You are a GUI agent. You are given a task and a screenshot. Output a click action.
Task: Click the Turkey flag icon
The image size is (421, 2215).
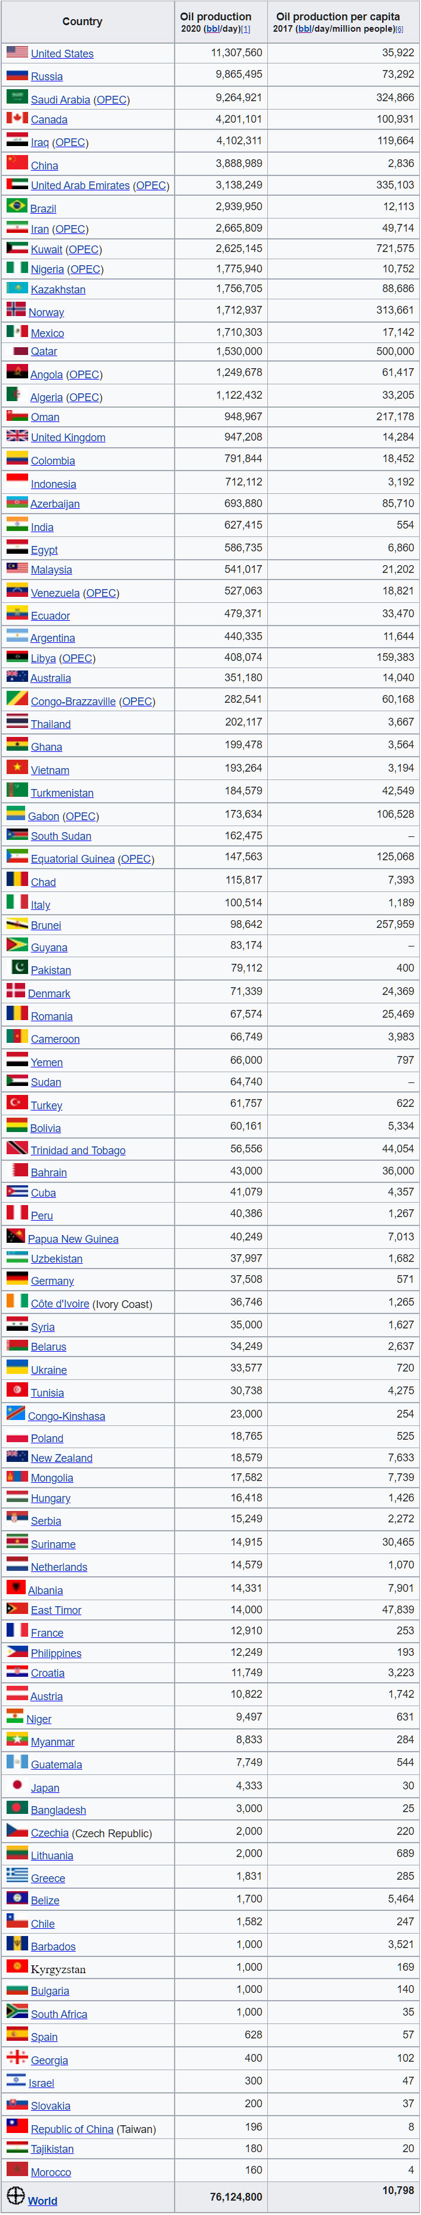(17, 1102)
